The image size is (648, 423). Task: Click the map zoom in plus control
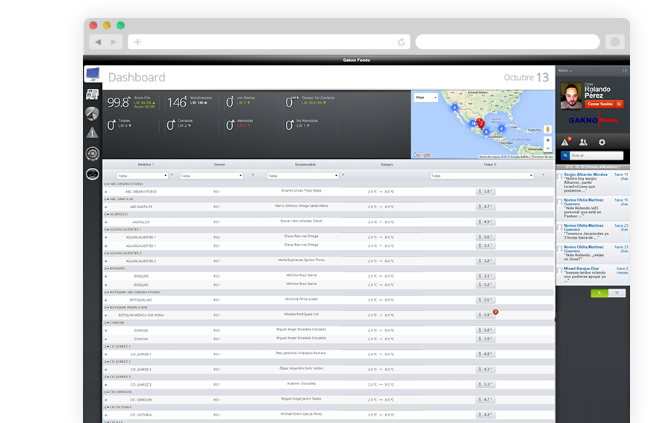[x=547, y=140]
